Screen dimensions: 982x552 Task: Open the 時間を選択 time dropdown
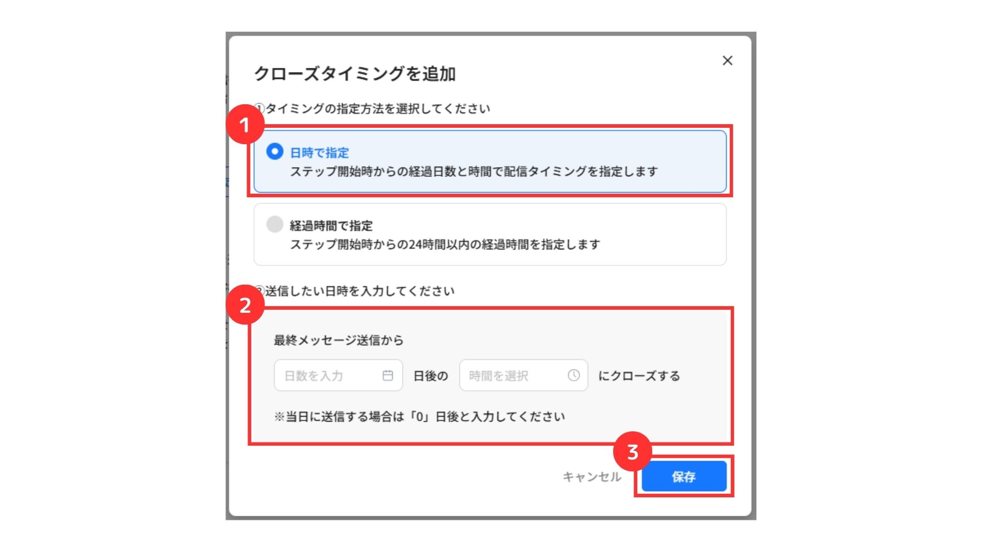pyautogui.click(x=524, y=376)
